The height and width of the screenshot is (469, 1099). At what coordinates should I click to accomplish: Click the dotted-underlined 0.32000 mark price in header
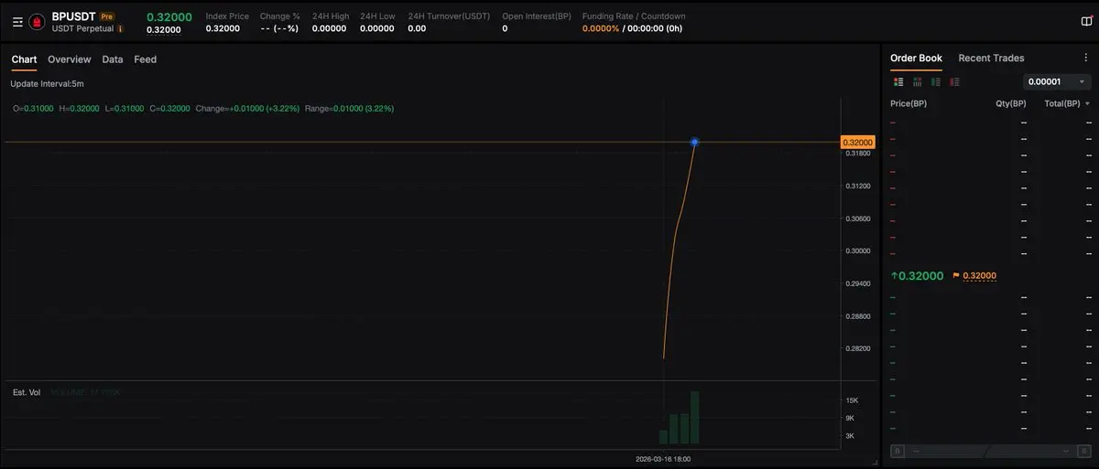[x=164, y=29]
